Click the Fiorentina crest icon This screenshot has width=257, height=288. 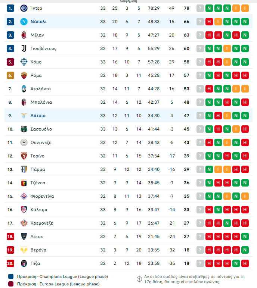click(x=24, y=196)
